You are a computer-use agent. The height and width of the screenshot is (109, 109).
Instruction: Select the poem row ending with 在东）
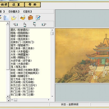click(x=20, y=76)
